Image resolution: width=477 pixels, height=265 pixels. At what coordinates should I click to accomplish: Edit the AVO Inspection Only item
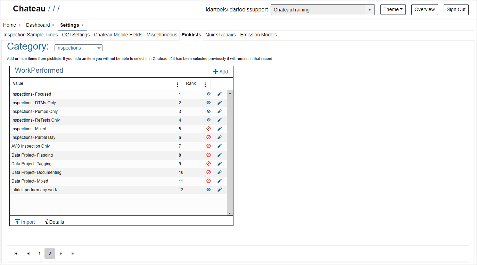click(x=220, y=146)
